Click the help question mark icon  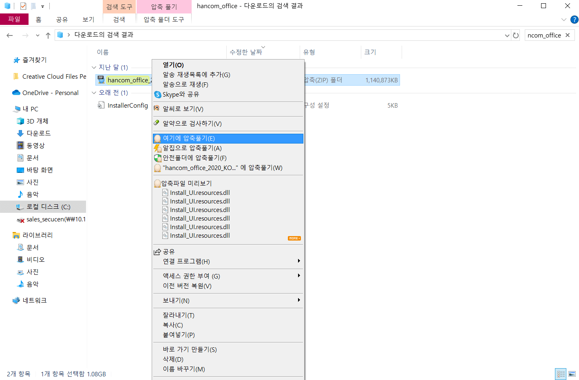point(575,20)
